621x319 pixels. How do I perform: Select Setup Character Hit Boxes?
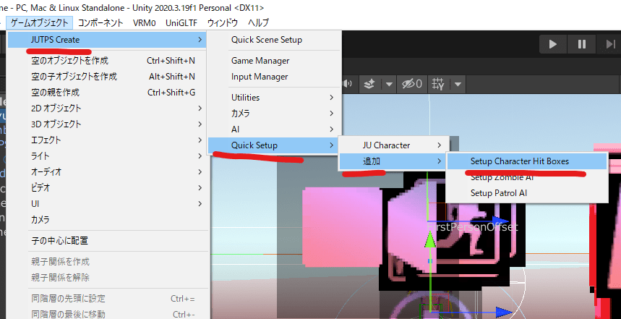(526, 161)
